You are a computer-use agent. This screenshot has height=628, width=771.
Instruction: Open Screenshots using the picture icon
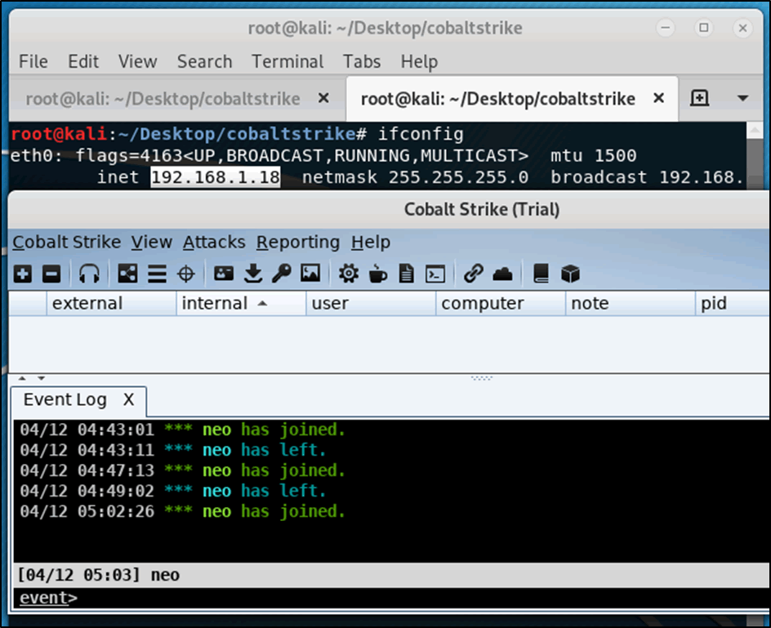coord(310,274)
